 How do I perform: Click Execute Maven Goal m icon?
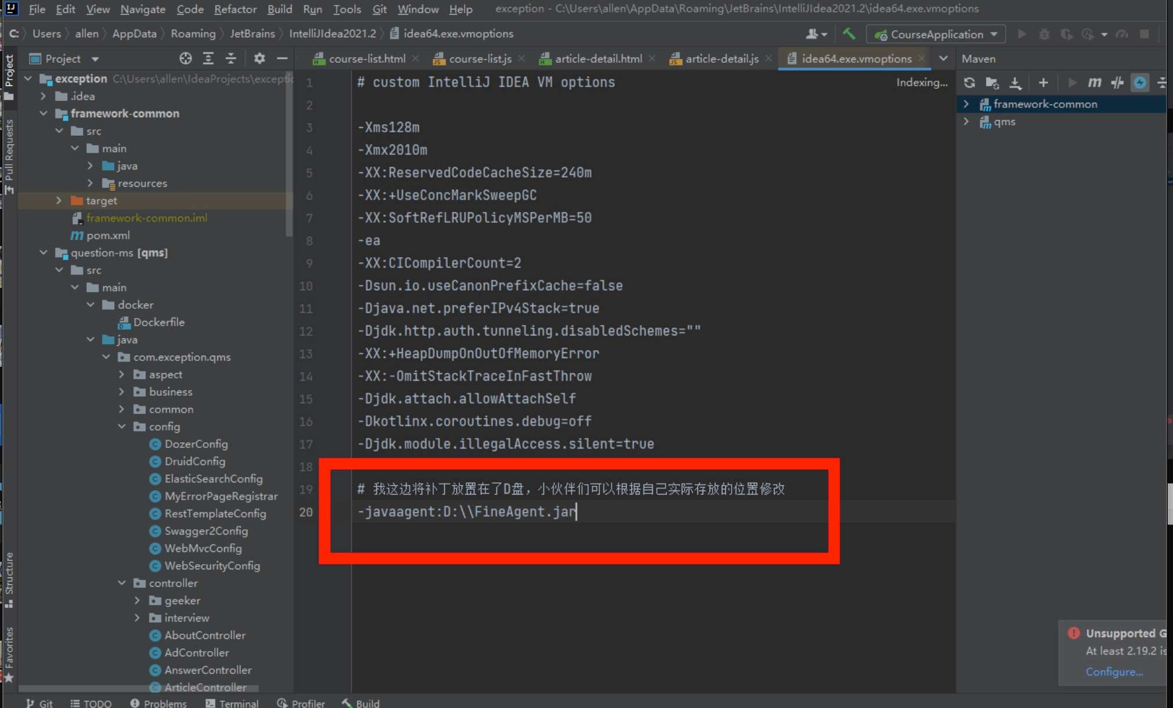1095,82
